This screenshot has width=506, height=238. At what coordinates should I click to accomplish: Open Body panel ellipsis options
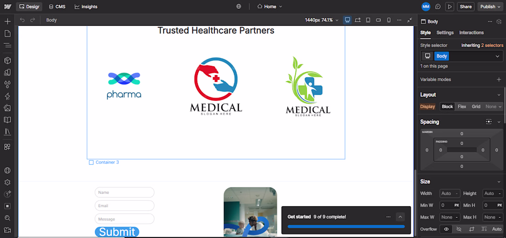[x=490, y=22]
